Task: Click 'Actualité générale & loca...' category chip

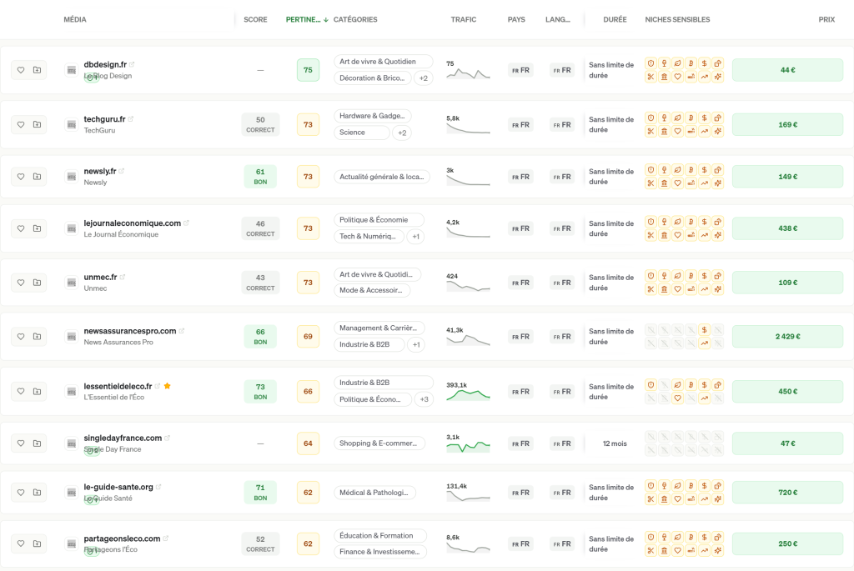Action: (x=382, y=177)
